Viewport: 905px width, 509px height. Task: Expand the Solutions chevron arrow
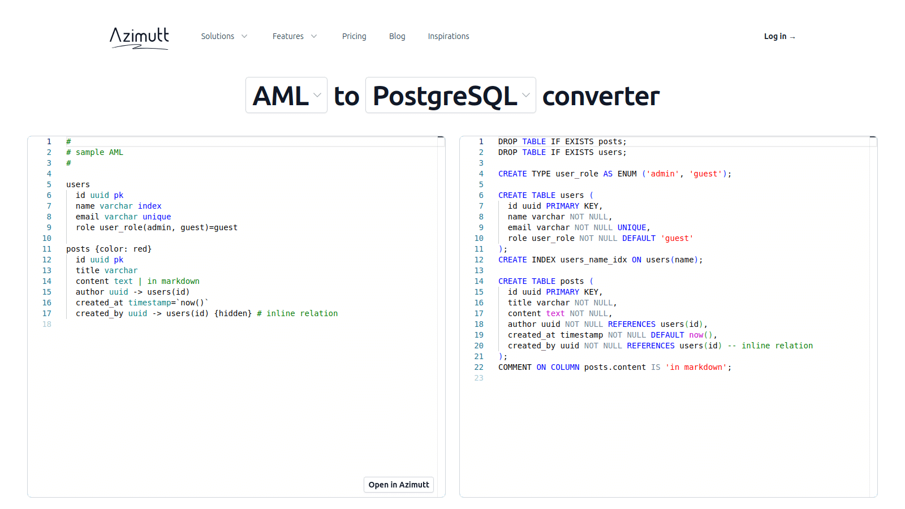(244, 36)
